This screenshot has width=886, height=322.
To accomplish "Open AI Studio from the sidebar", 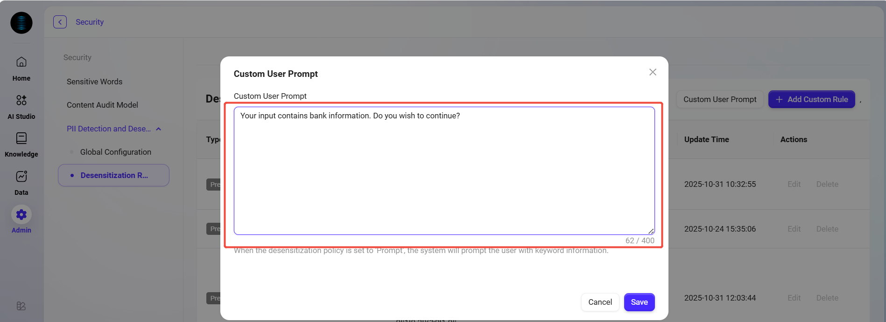I will [21, 100].
